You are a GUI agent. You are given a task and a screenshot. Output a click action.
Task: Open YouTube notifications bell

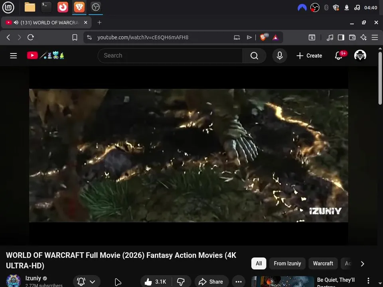coord(339,56)
